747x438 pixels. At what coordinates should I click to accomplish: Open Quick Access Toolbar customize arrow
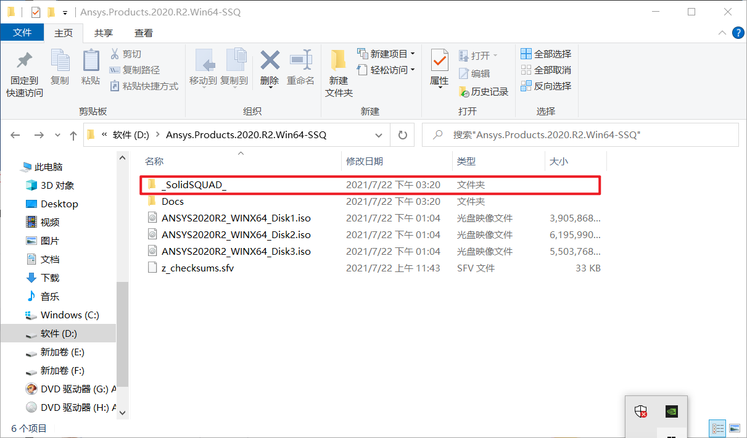click(x=65, y=12)
